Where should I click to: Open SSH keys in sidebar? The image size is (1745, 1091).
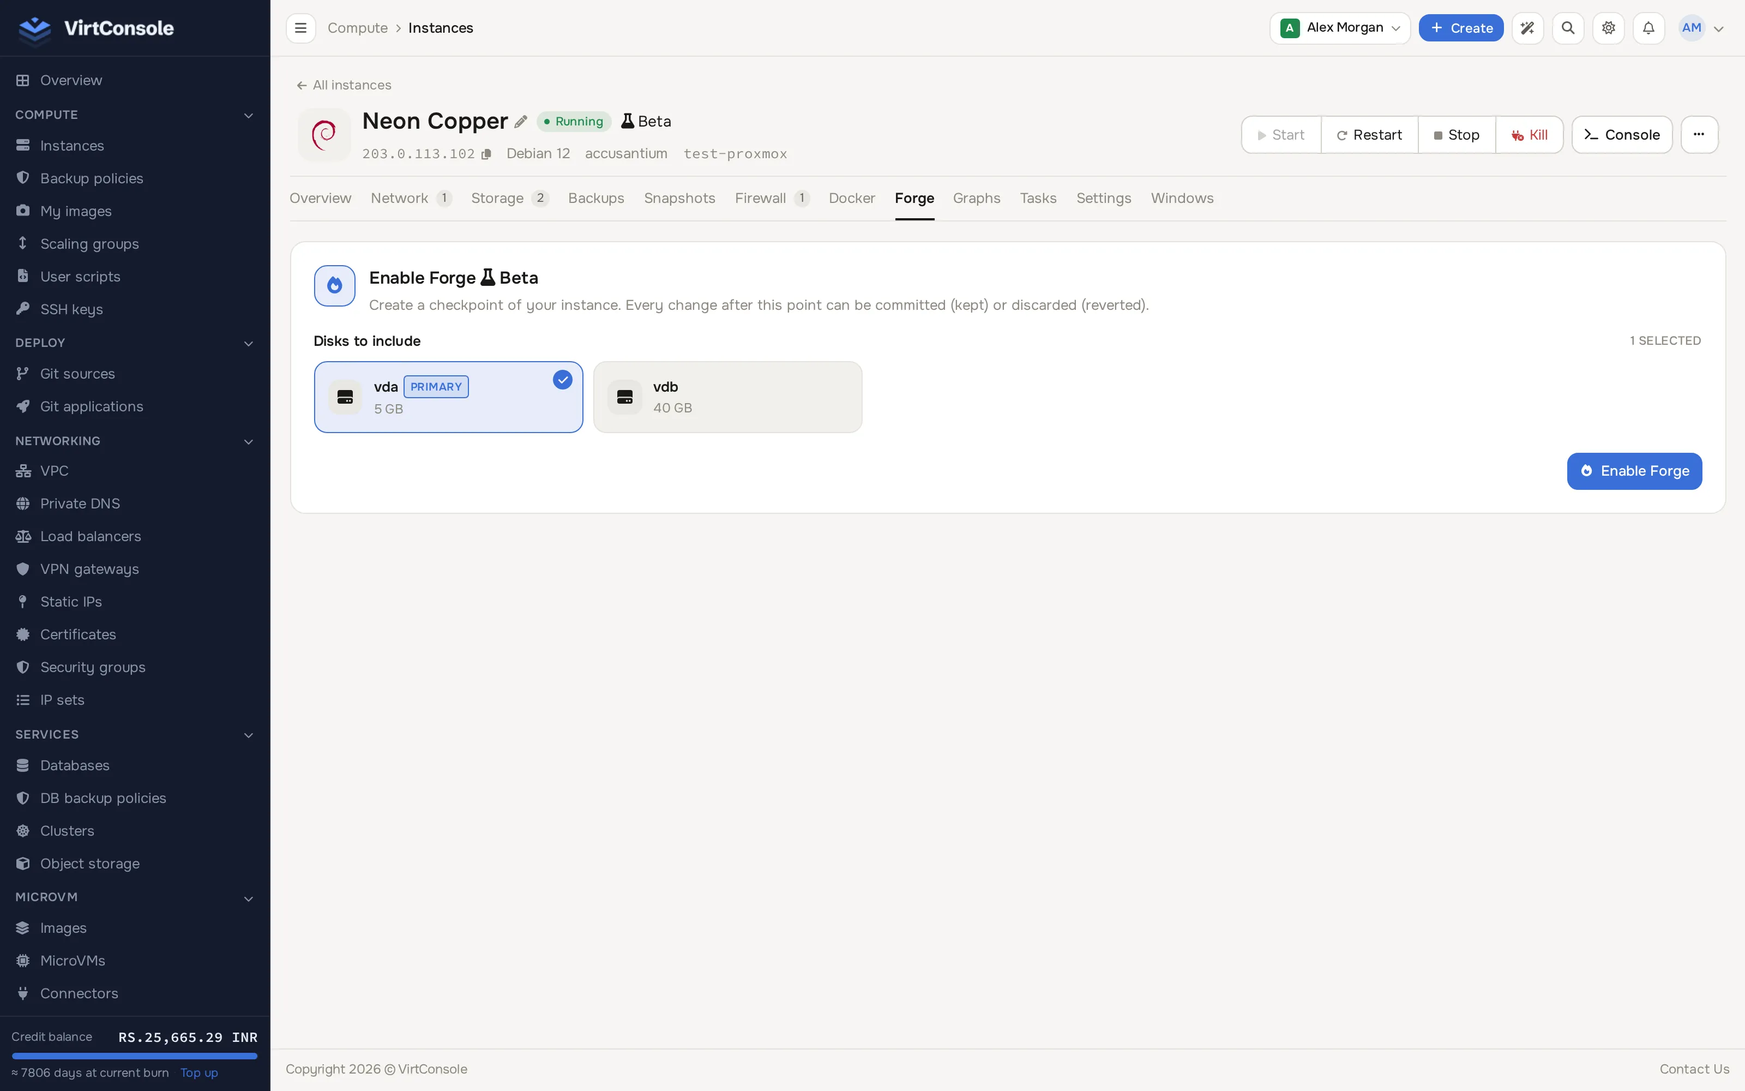71,309
